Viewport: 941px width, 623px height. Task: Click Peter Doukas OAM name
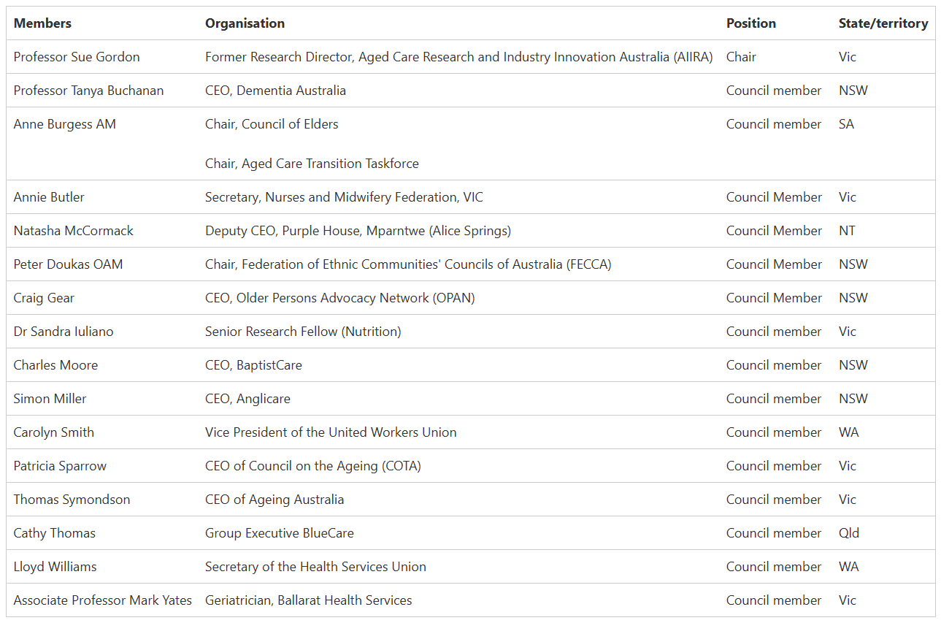pyautogui.click(x=68, y=264)
